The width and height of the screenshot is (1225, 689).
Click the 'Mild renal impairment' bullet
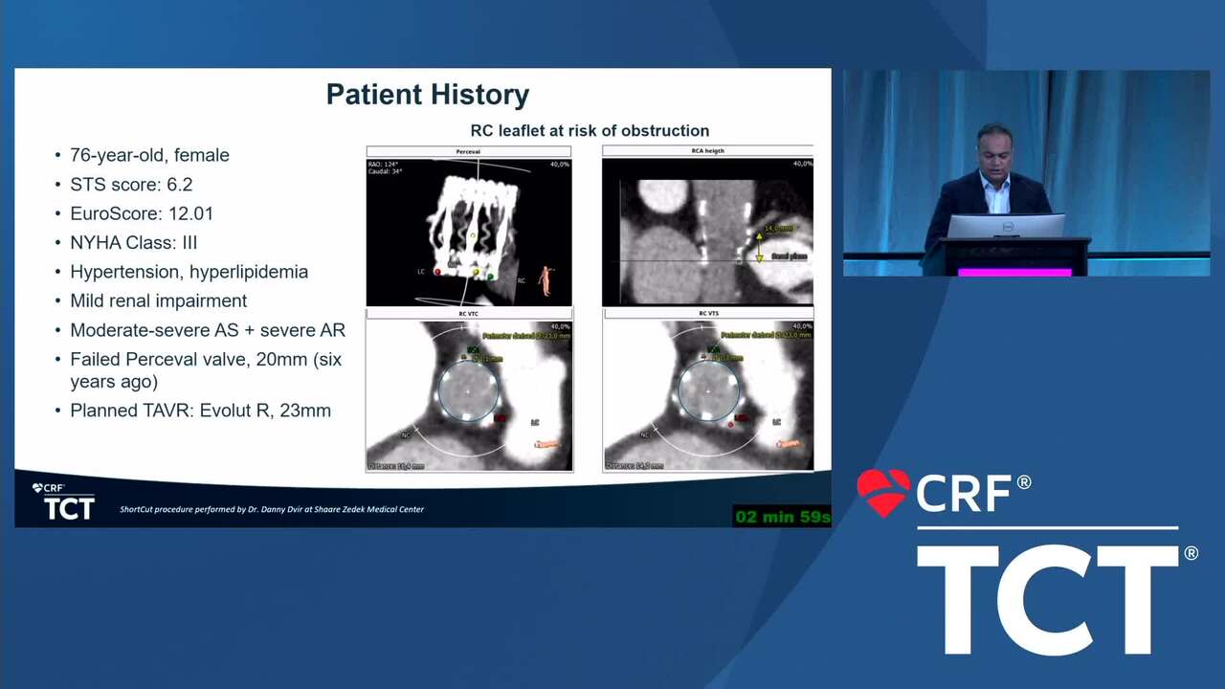click(x=158, y=300)
